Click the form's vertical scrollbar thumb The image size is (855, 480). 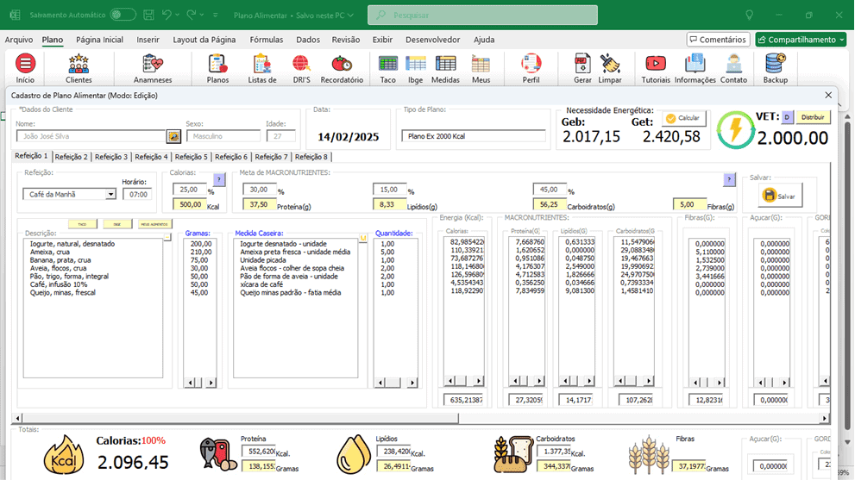[x=847, y=275]
